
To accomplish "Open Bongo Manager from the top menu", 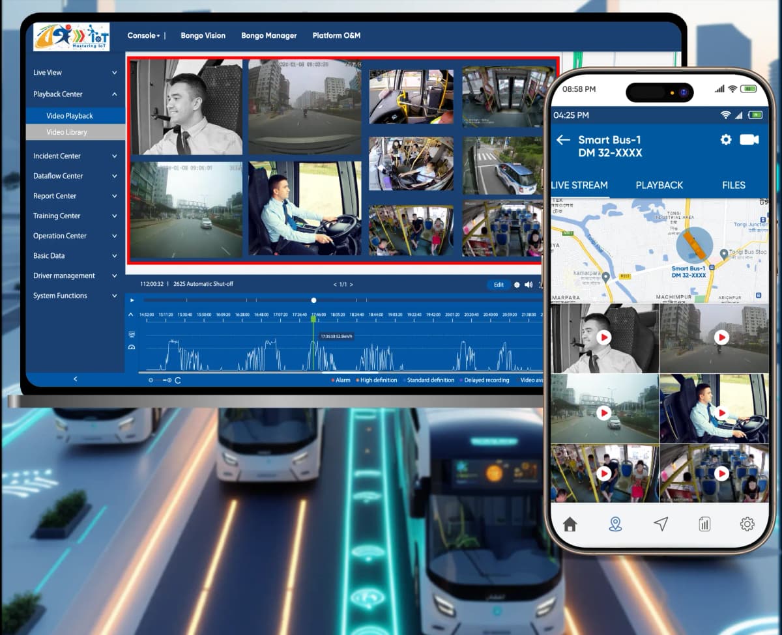I will point(269,35).
